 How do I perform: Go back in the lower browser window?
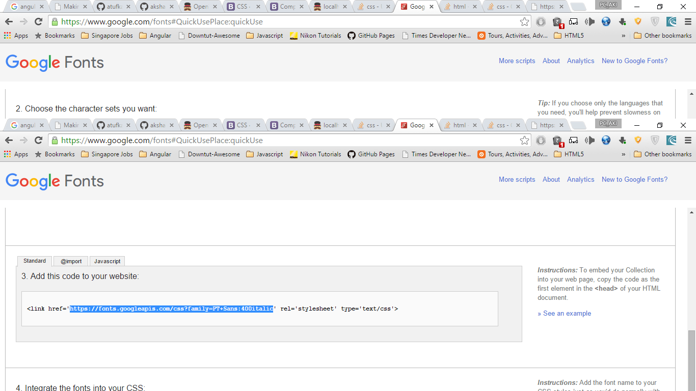click(x=9, y=141)
